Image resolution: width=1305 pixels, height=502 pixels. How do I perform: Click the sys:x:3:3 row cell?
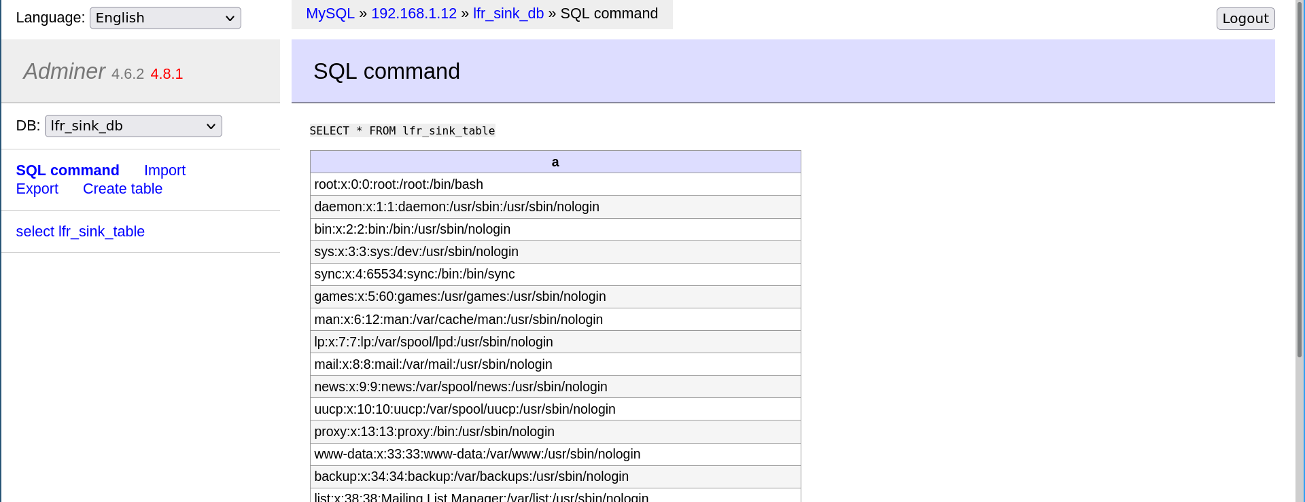[555, 251]
